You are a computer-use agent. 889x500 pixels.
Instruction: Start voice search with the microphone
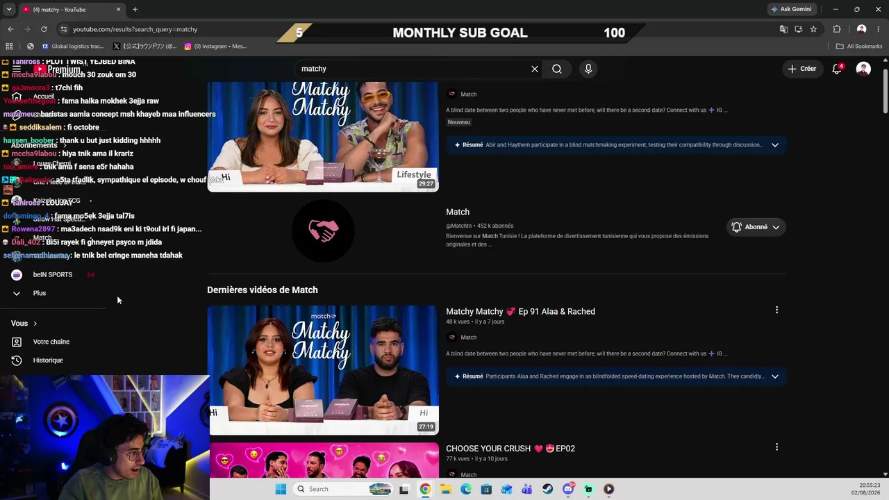(x=588, y=69)
